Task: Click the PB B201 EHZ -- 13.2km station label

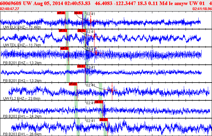Action: [22, 63]
